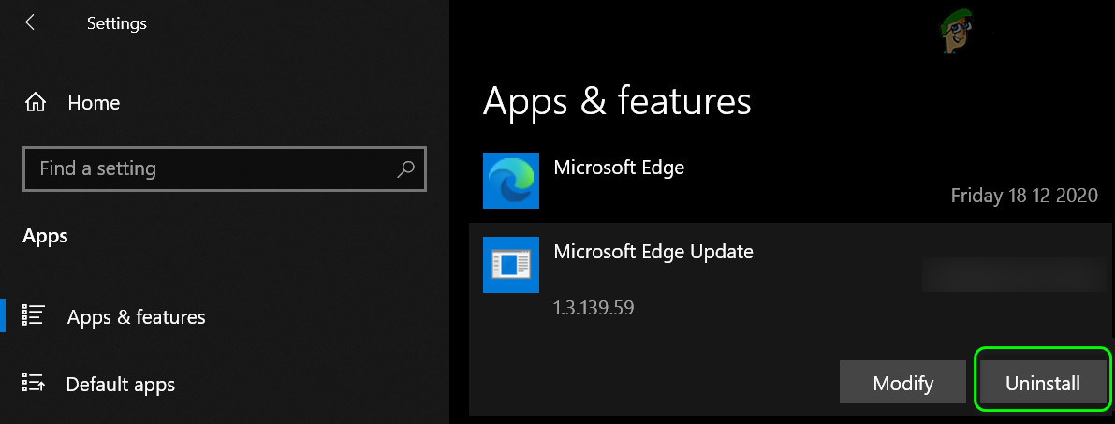
Task: Click the Apps & features page heading
Action: click(x=617, y=101)
